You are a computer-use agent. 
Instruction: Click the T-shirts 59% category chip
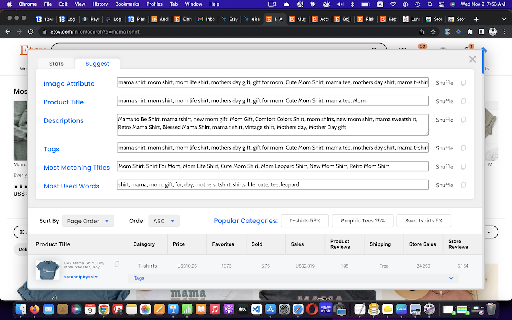pyautogui.click(x=305, y=220)
